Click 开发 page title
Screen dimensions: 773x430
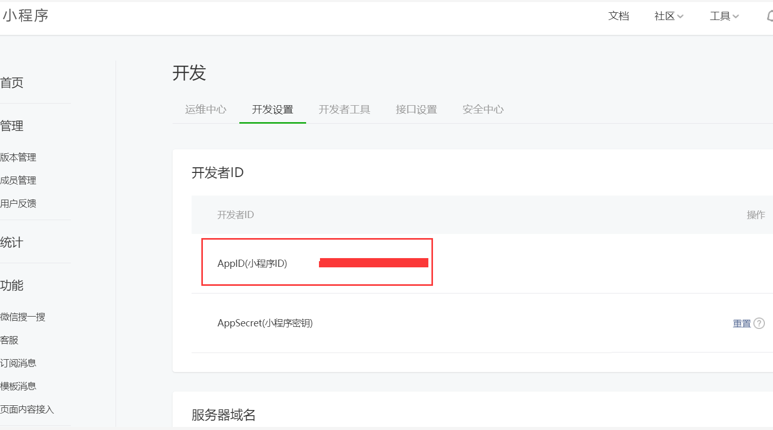(x=189, y=73)
